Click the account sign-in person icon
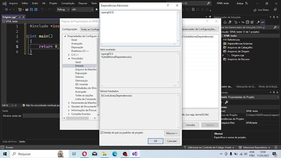The width and height of the screenshot is (281, 158). coord(247,3)
